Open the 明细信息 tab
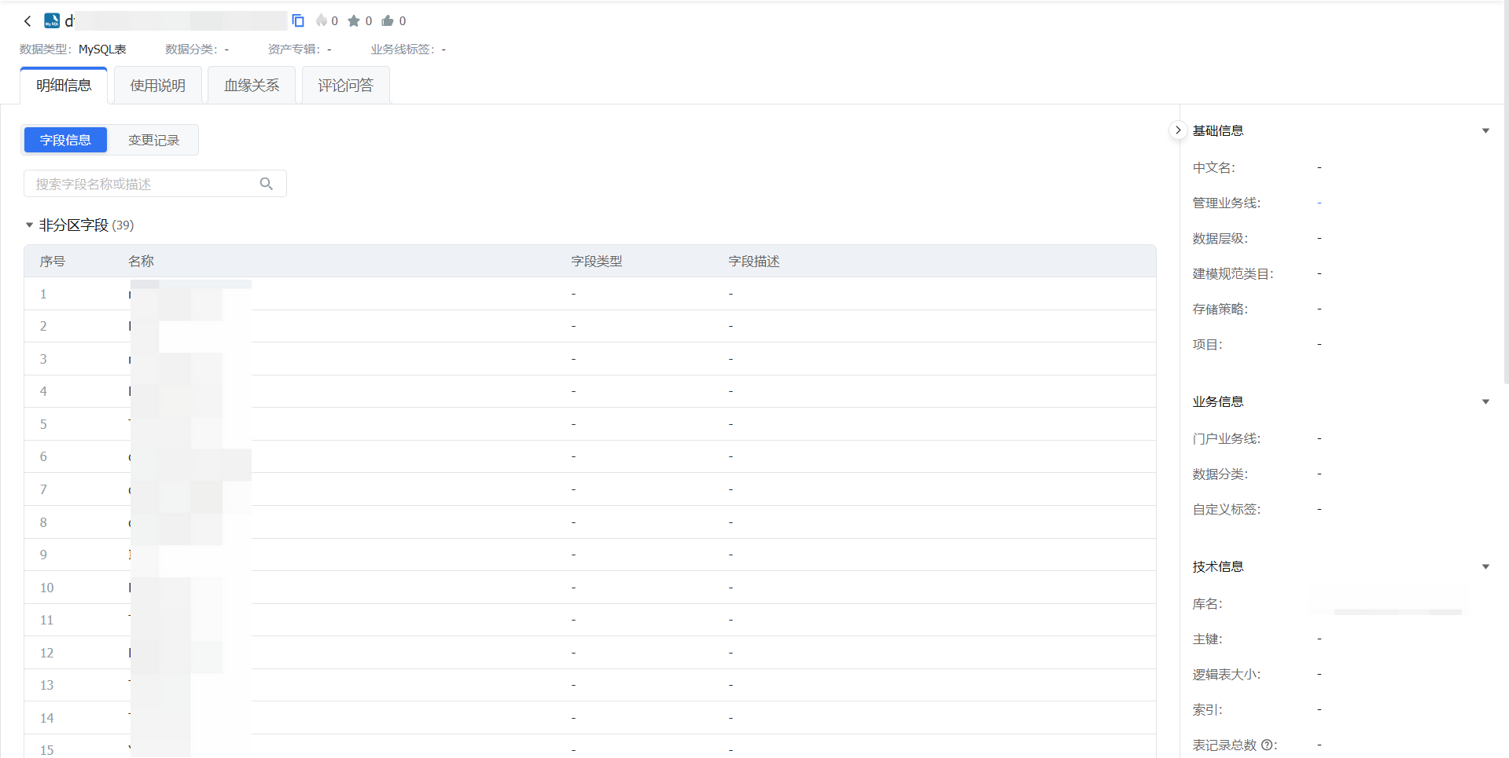The height and width of the screenshot is (758, 1509). [64, 86]
